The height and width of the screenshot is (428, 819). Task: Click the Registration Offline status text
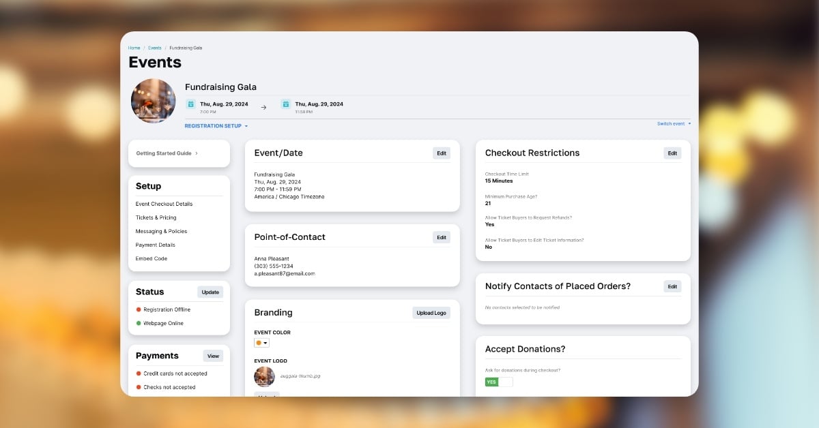[x=167, y=309]
